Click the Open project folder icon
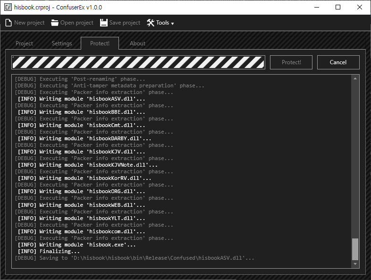Image resolution: width=371 pixels, height=280 pixels. coord(55,23)
